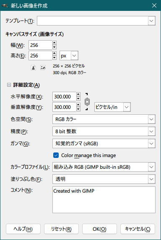Click into the コメント text area

[x=104, y=200]
